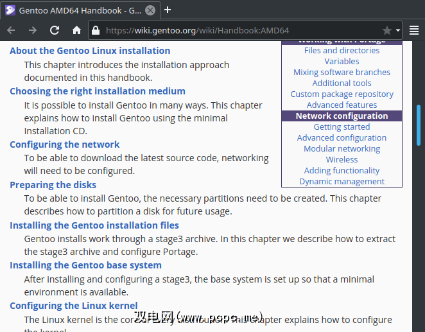Click the browser back arrow

click(11, 30)
